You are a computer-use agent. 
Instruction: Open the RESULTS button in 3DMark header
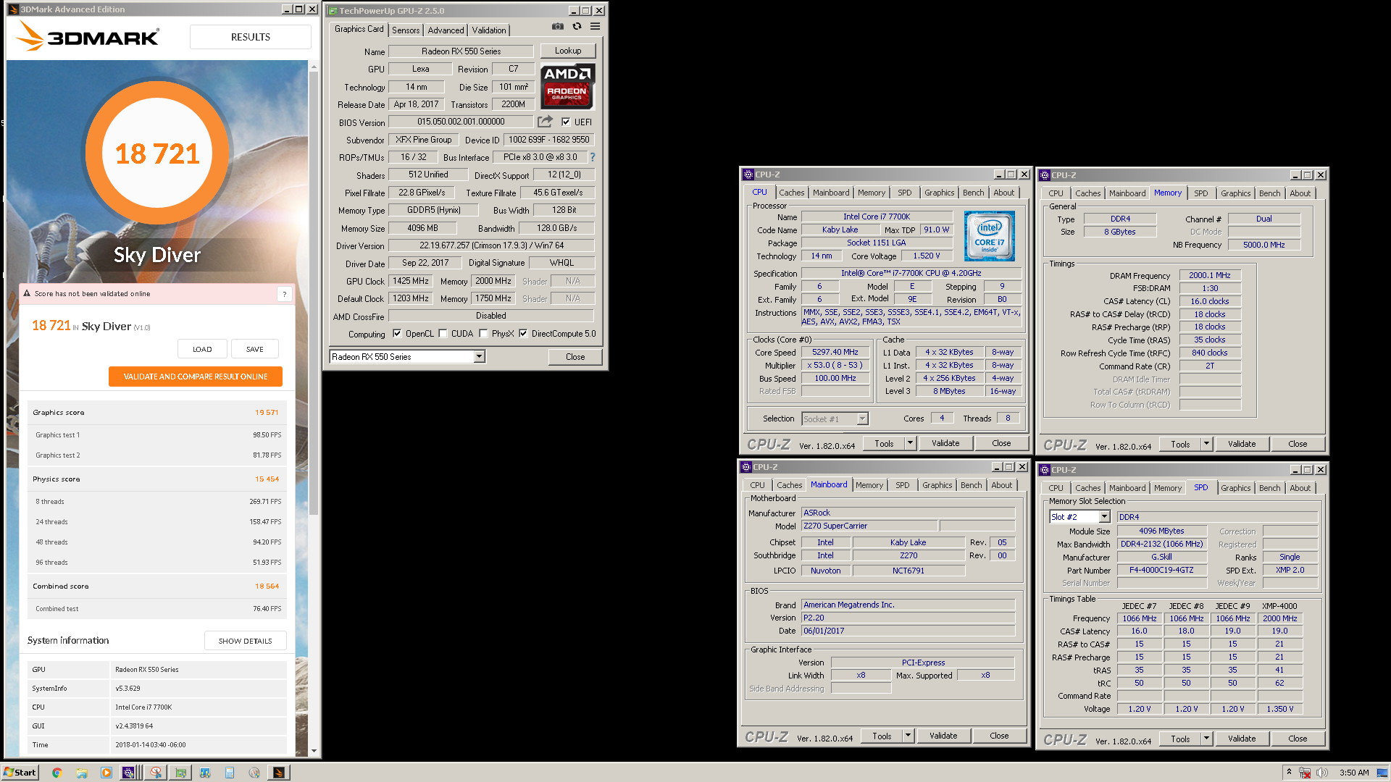point(251,37)
